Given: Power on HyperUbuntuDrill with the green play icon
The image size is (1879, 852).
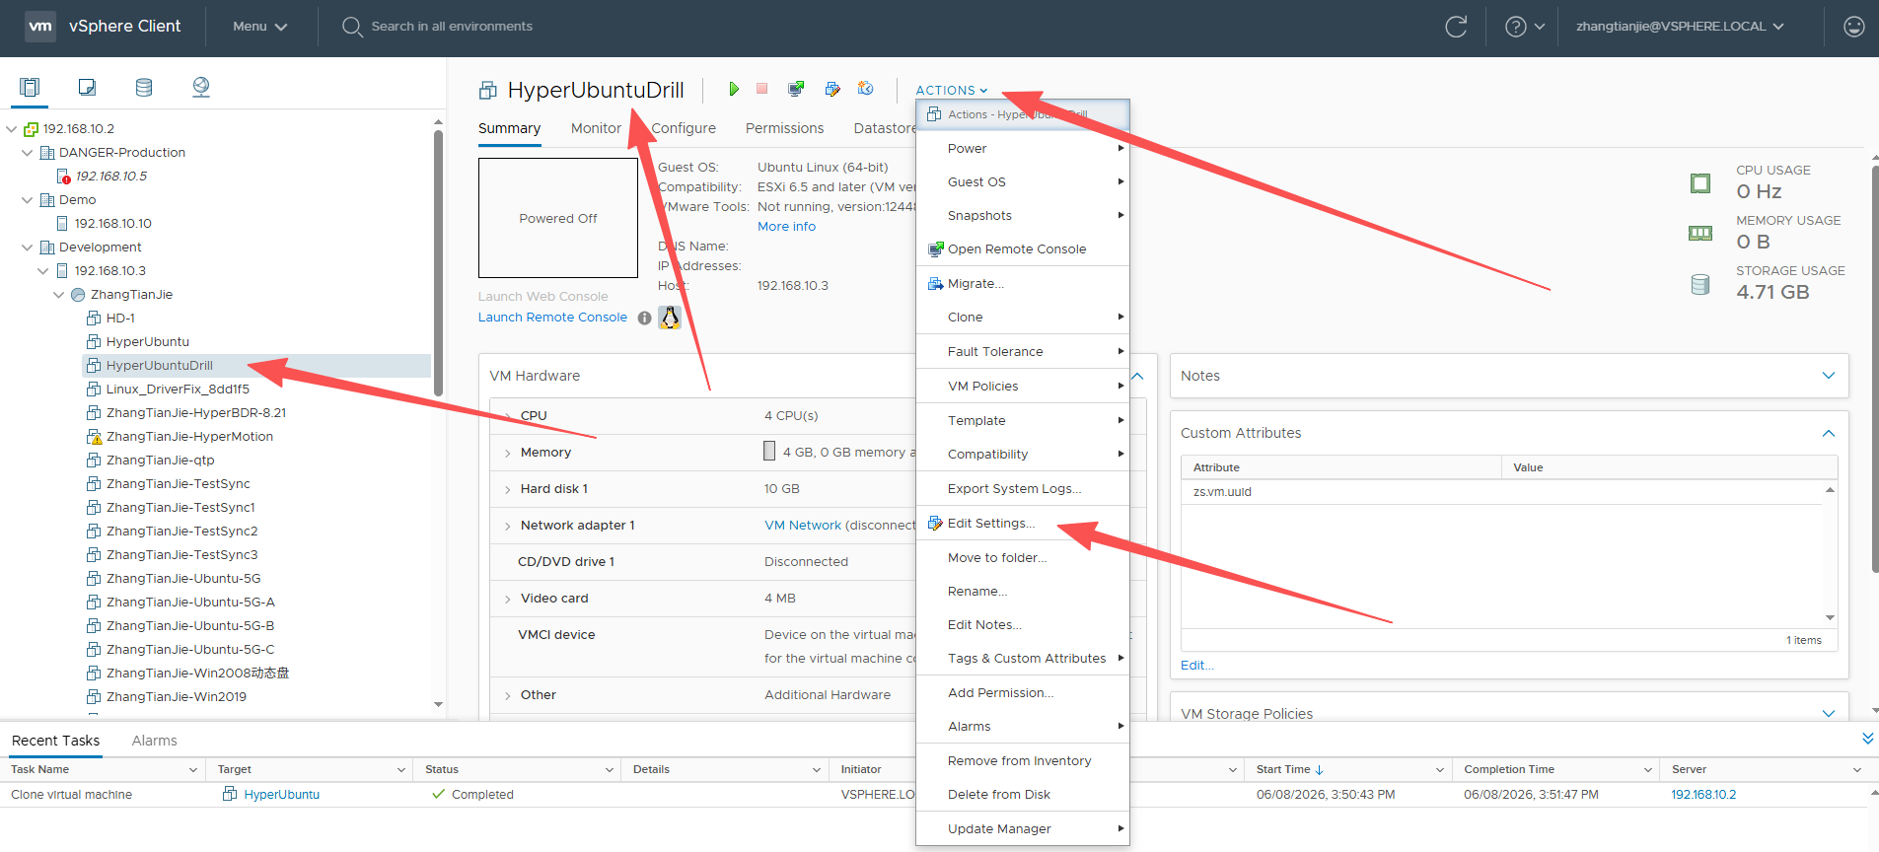Looking at the screenshot, I should click(733, 89).
